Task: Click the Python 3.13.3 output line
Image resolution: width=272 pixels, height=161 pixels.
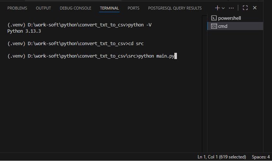Action: tap(24, 31)
